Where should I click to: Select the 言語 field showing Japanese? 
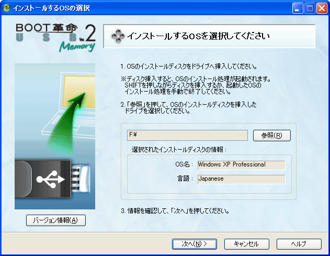tap(241, 179)
